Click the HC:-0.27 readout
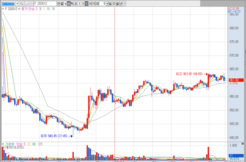 (x=234, y=12)
